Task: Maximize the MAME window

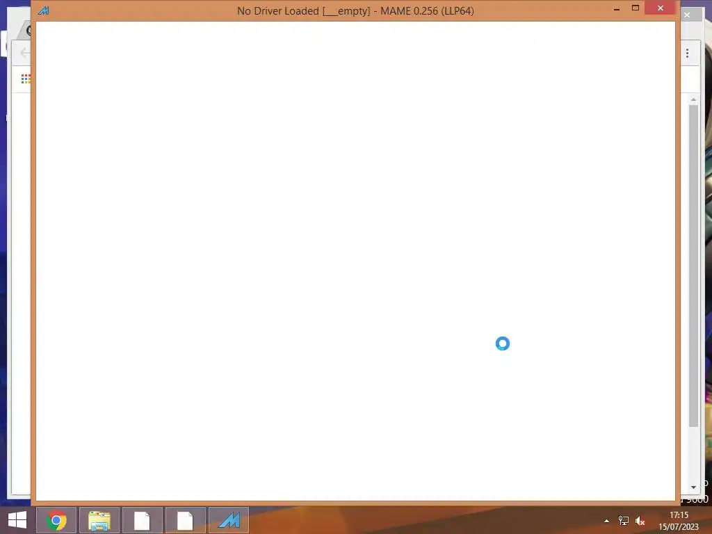Action: (x=636, y=8)
